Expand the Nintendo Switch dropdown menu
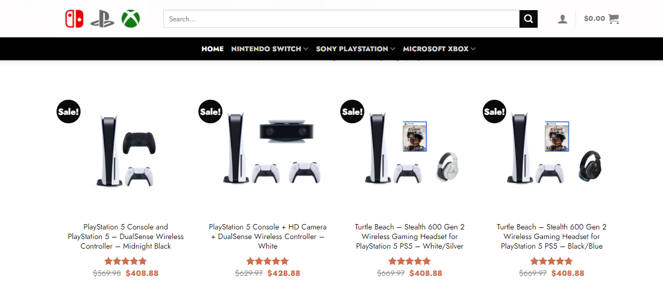 (x=269, y=49)
